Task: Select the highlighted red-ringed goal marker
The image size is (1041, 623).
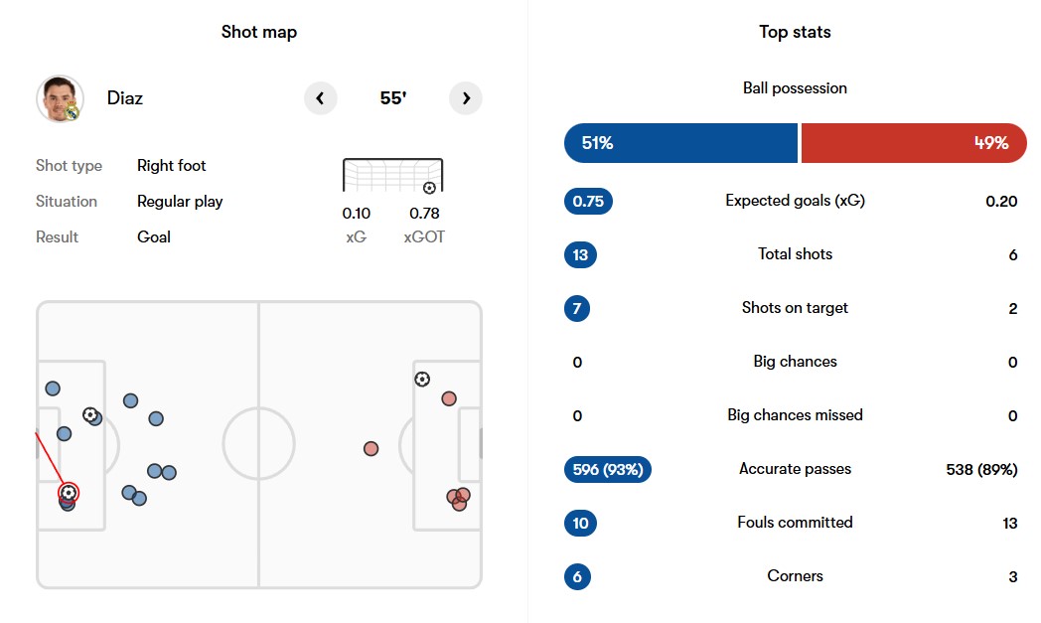Action: coord(69,492)
